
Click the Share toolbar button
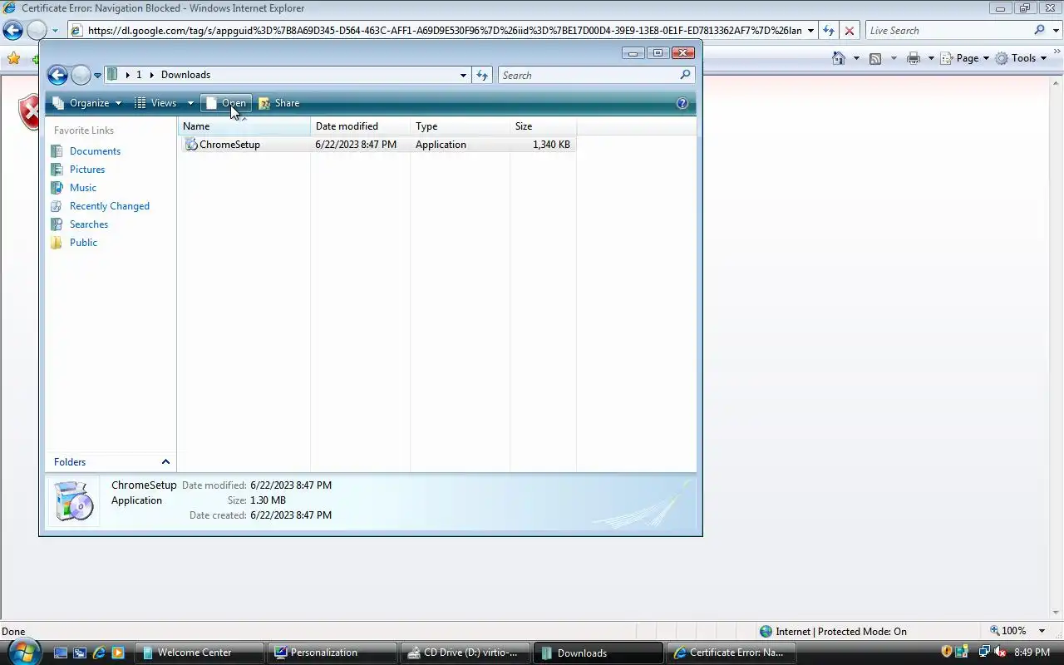pos(278,103)
